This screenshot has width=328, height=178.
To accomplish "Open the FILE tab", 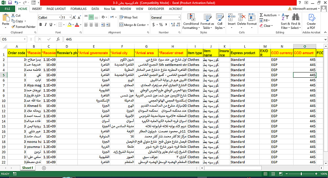I will click(7, 9).
